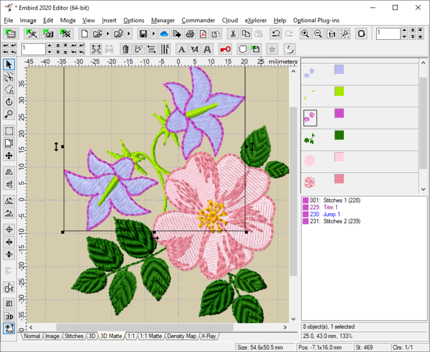Screen dimensions: 430x352
Task: Click the red key lock icon
Action: pos(225,49)
